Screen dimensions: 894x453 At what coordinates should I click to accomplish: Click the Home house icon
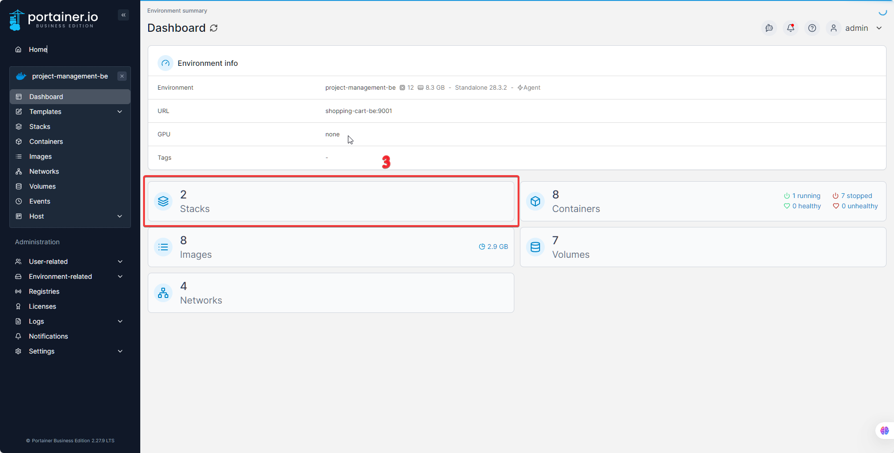coord(18,50)
